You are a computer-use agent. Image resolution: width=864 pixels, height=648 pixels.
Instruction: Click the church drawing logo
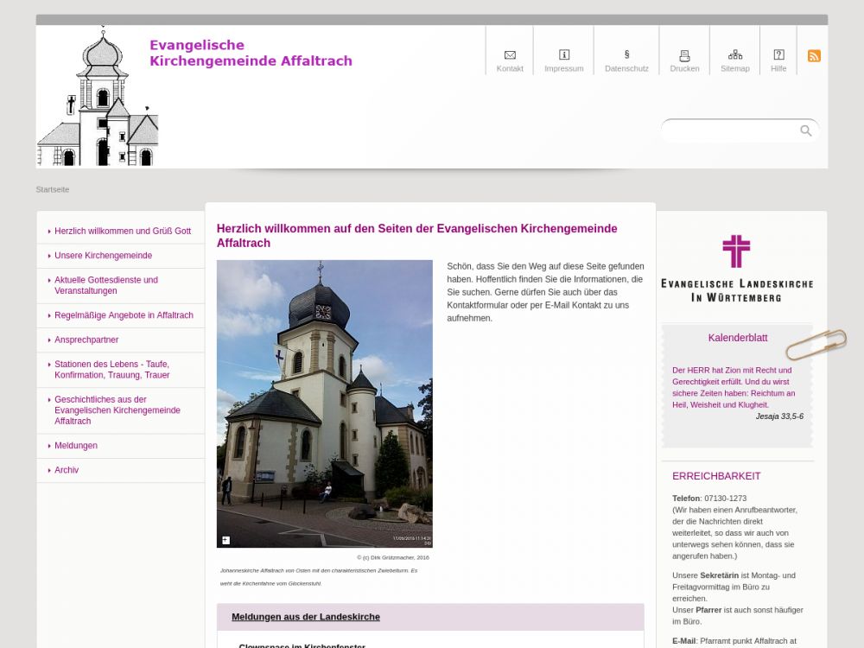tap(98, 98)
